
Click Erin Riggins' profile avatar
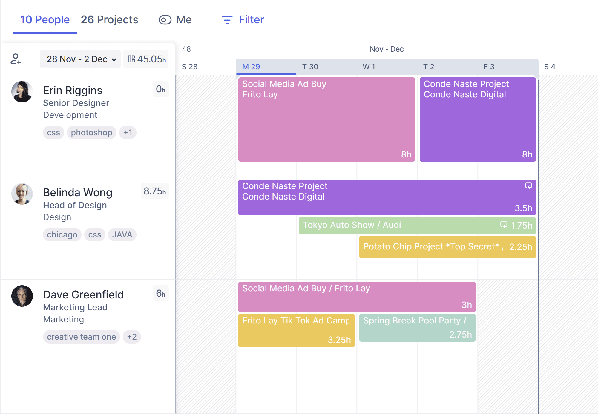click(22, 92)
